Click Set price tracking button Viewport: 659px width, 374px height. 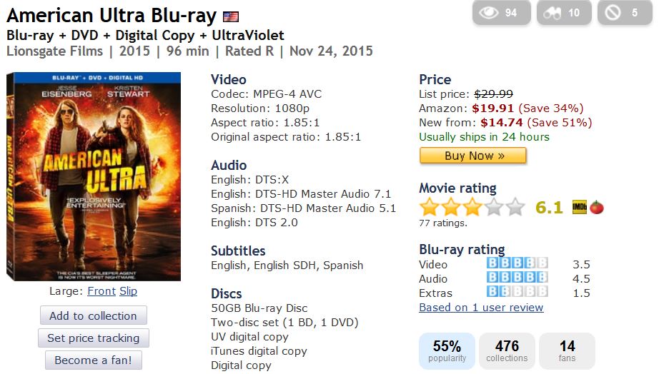point(93,338)
